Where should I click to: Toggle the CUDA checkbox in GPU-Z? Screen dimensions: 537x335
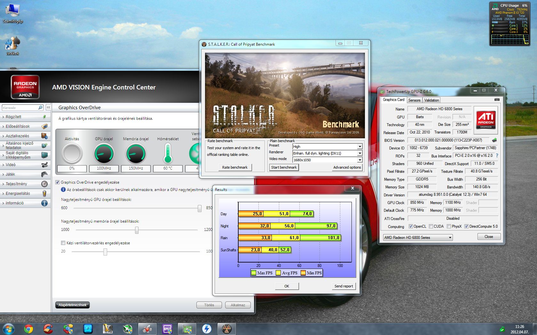point(431,226)
